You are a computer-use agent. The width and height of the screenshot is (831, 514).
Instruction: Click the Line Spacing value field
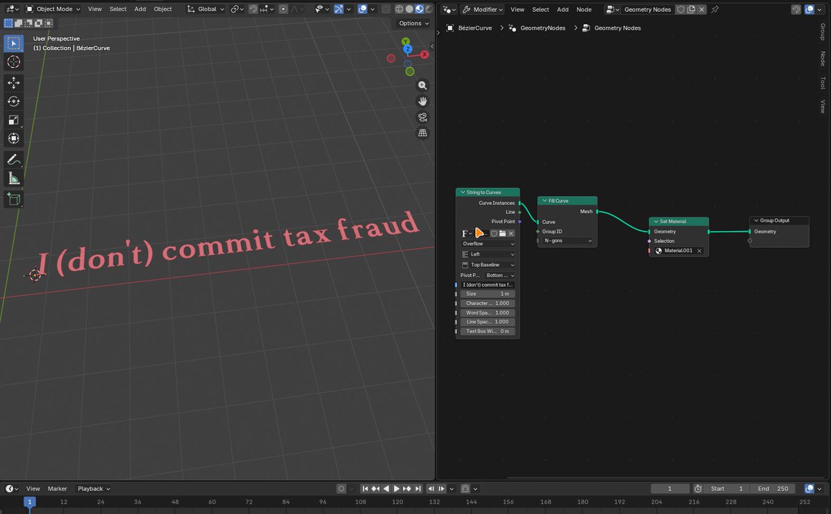pos(487,321)
